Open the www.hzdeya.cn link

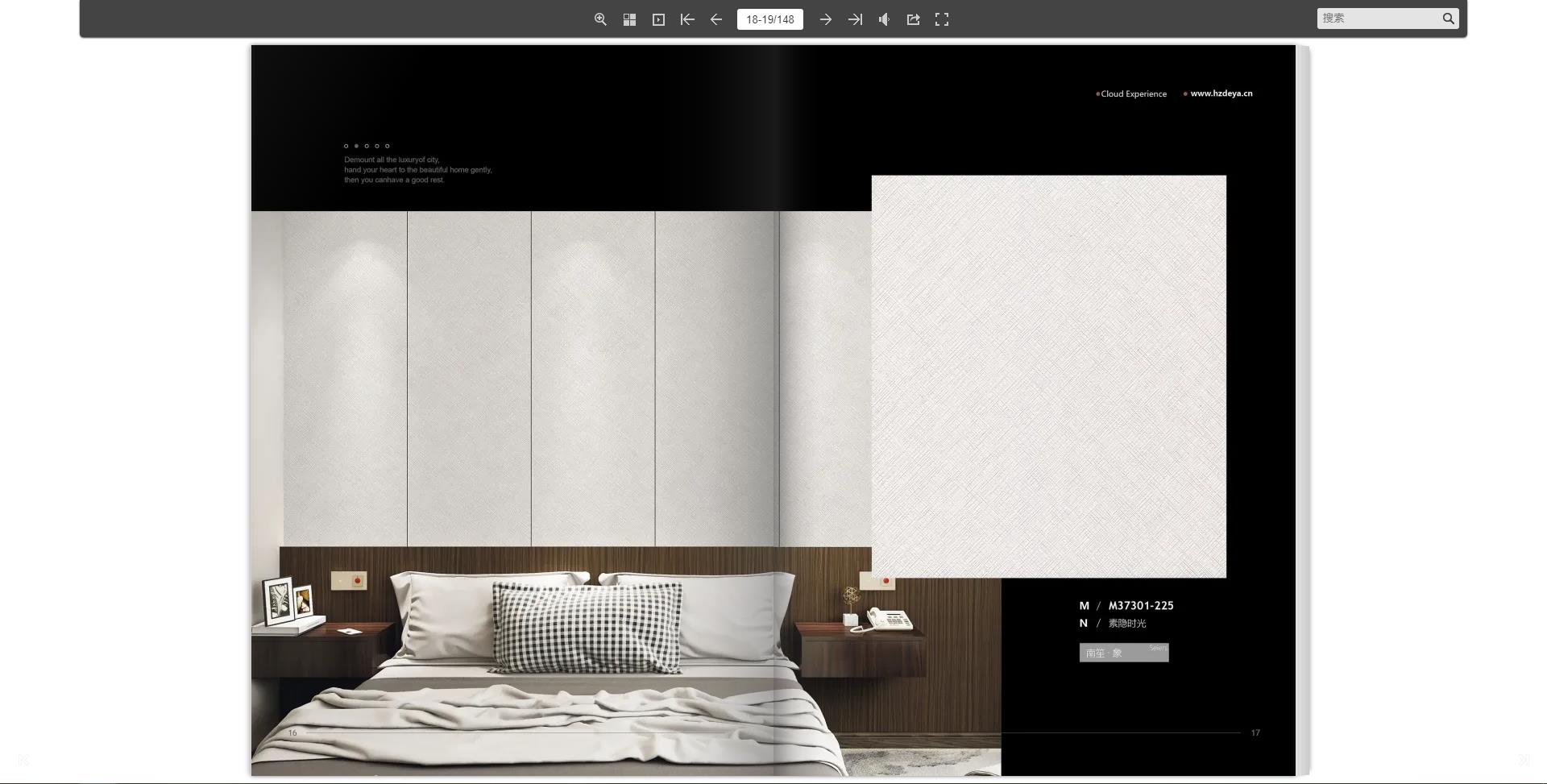coord(1221,93)
